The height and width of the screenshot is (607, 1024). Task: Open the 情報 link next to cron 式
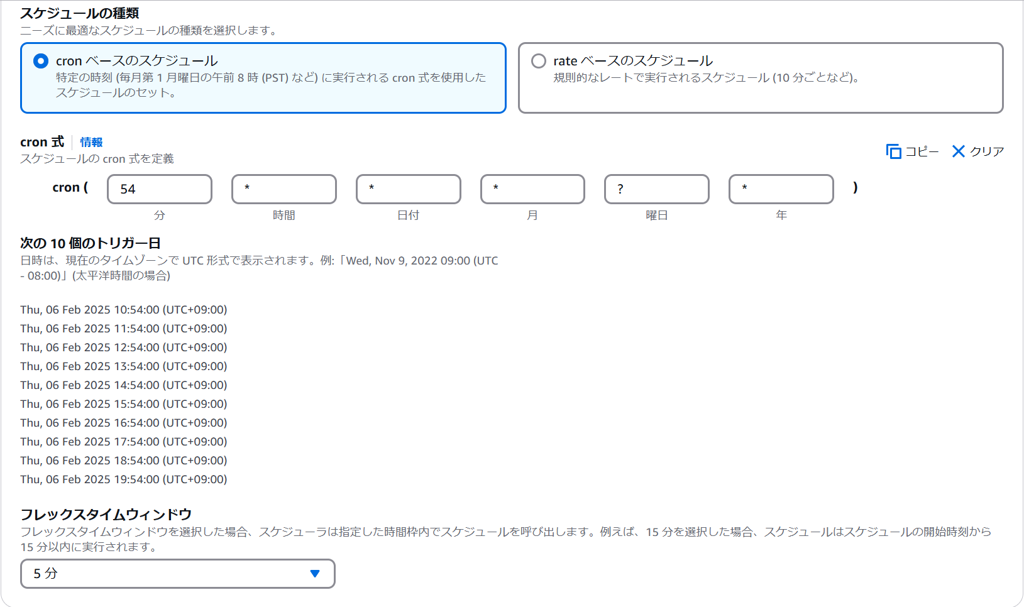pos(91,142)
